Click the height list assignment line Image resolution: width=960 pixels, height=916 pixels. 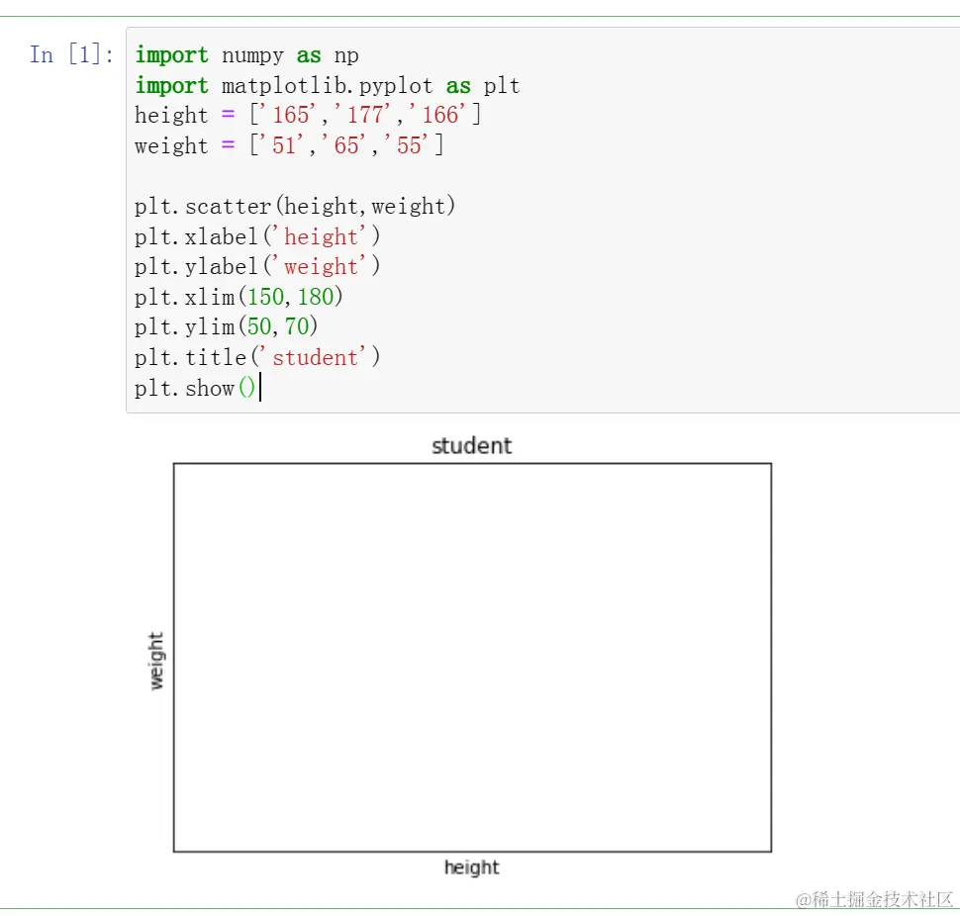click(308, 115)
